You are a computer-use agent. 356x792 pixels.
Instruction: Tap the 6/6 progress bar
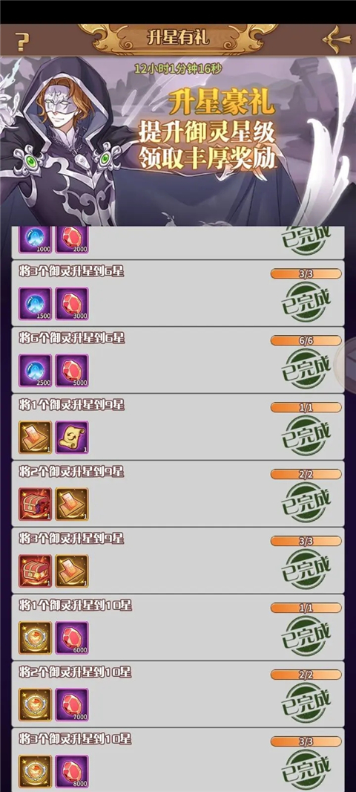306,340
